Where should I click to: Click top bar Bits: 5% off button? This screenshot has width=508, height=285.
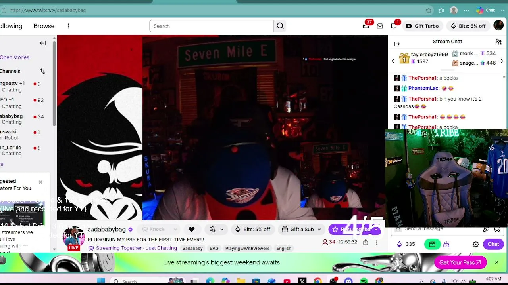[x=468, y=26]
